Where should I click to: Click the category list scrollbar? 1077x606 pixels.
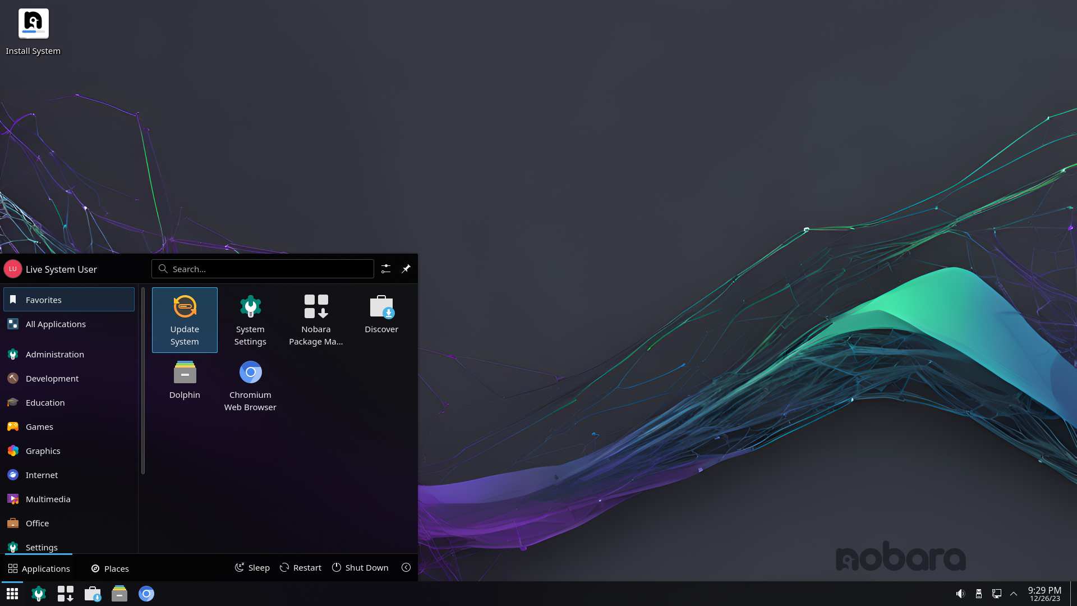click(143, 382)
